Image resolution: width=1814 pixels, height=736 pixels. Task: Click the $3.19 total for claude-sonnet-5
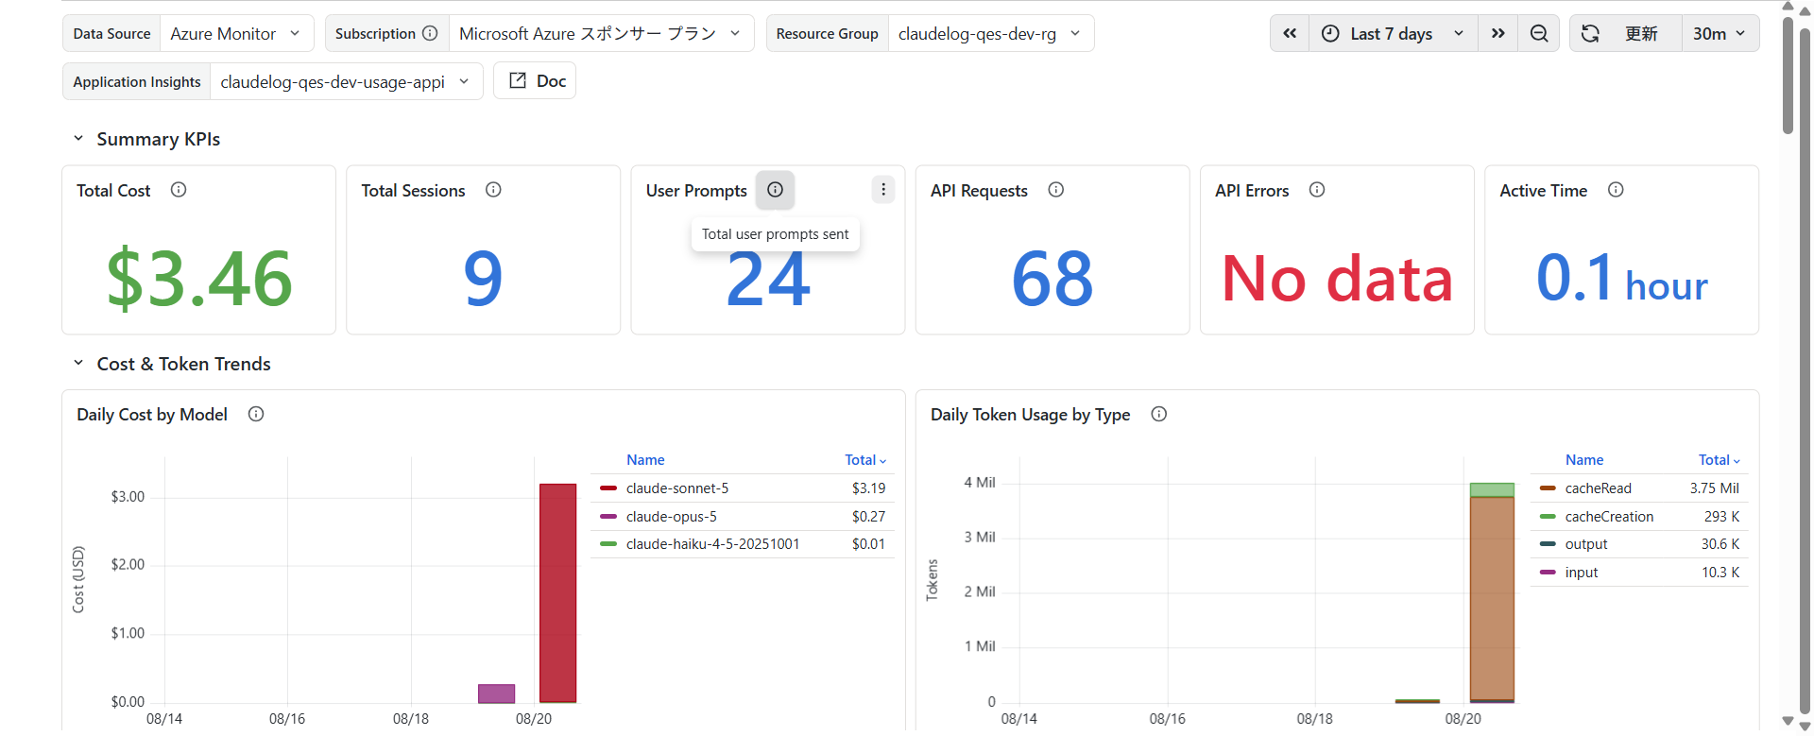(x=868, y=488)
